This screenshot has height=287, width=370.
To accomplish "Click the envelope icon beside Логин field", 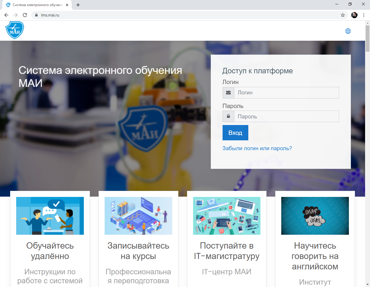I will 228,93.
